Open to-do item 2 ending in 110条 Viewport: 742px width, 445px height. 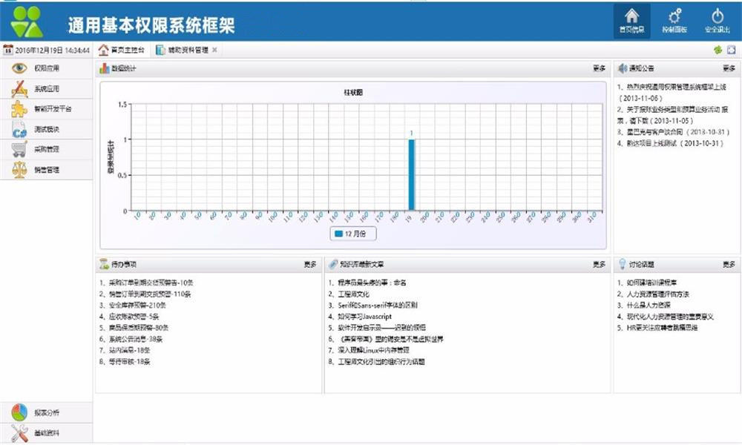coord(145,294)
